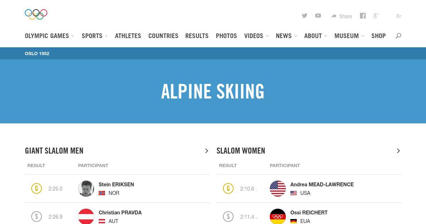The height and width of the screenshot is (224, 426).
Task: Open the Giant Slalom Men arrow
Action: coord(207,151)
